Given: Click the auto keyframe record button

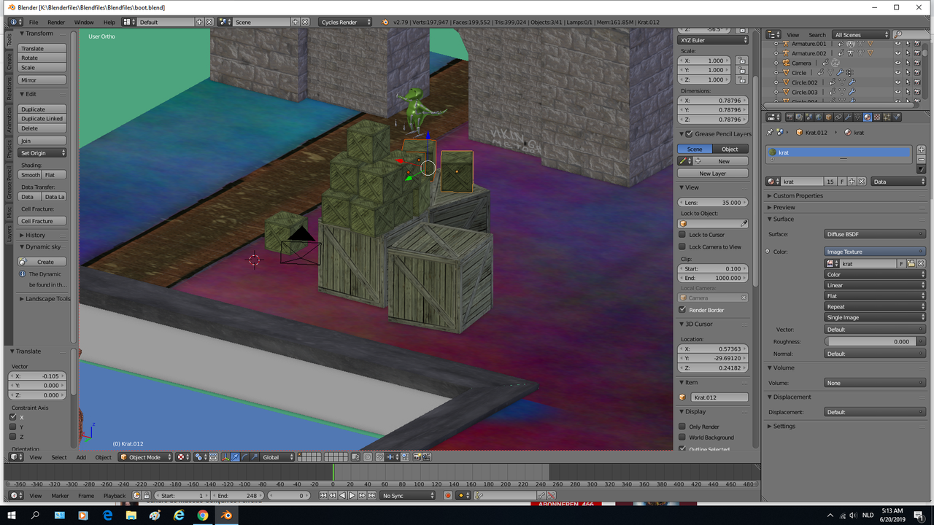Looking at the screenshot, I should 448,495.
